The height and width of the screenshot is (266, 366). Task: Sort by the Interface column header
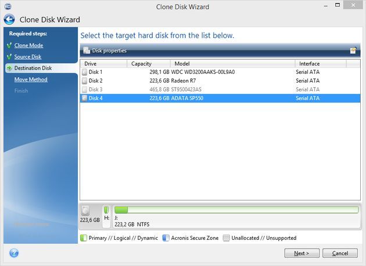pos(321,64)
